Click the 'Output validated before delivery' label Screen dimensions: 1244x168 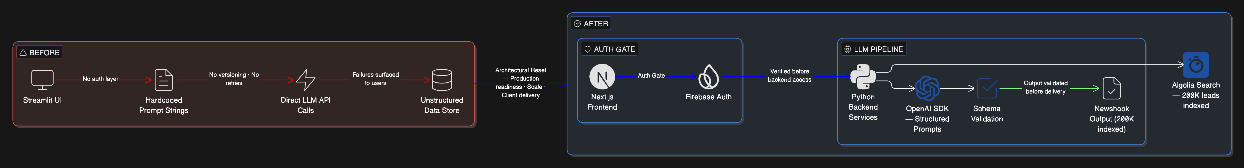click(x=1045, y=87)
